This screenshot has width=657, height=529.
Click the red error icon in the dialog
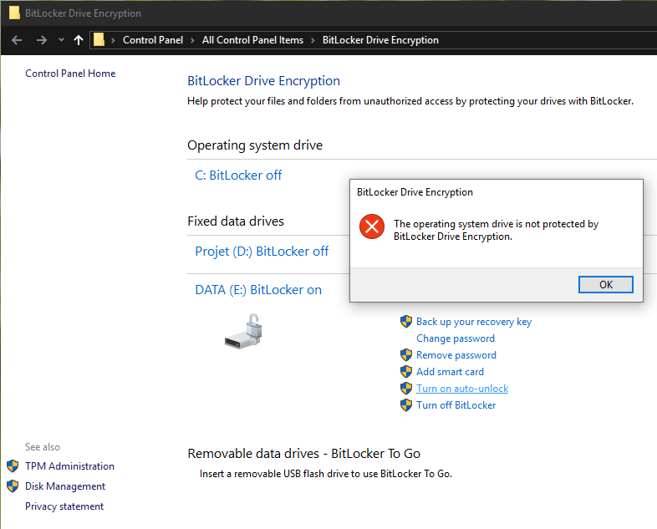click(x=372, y=226)
